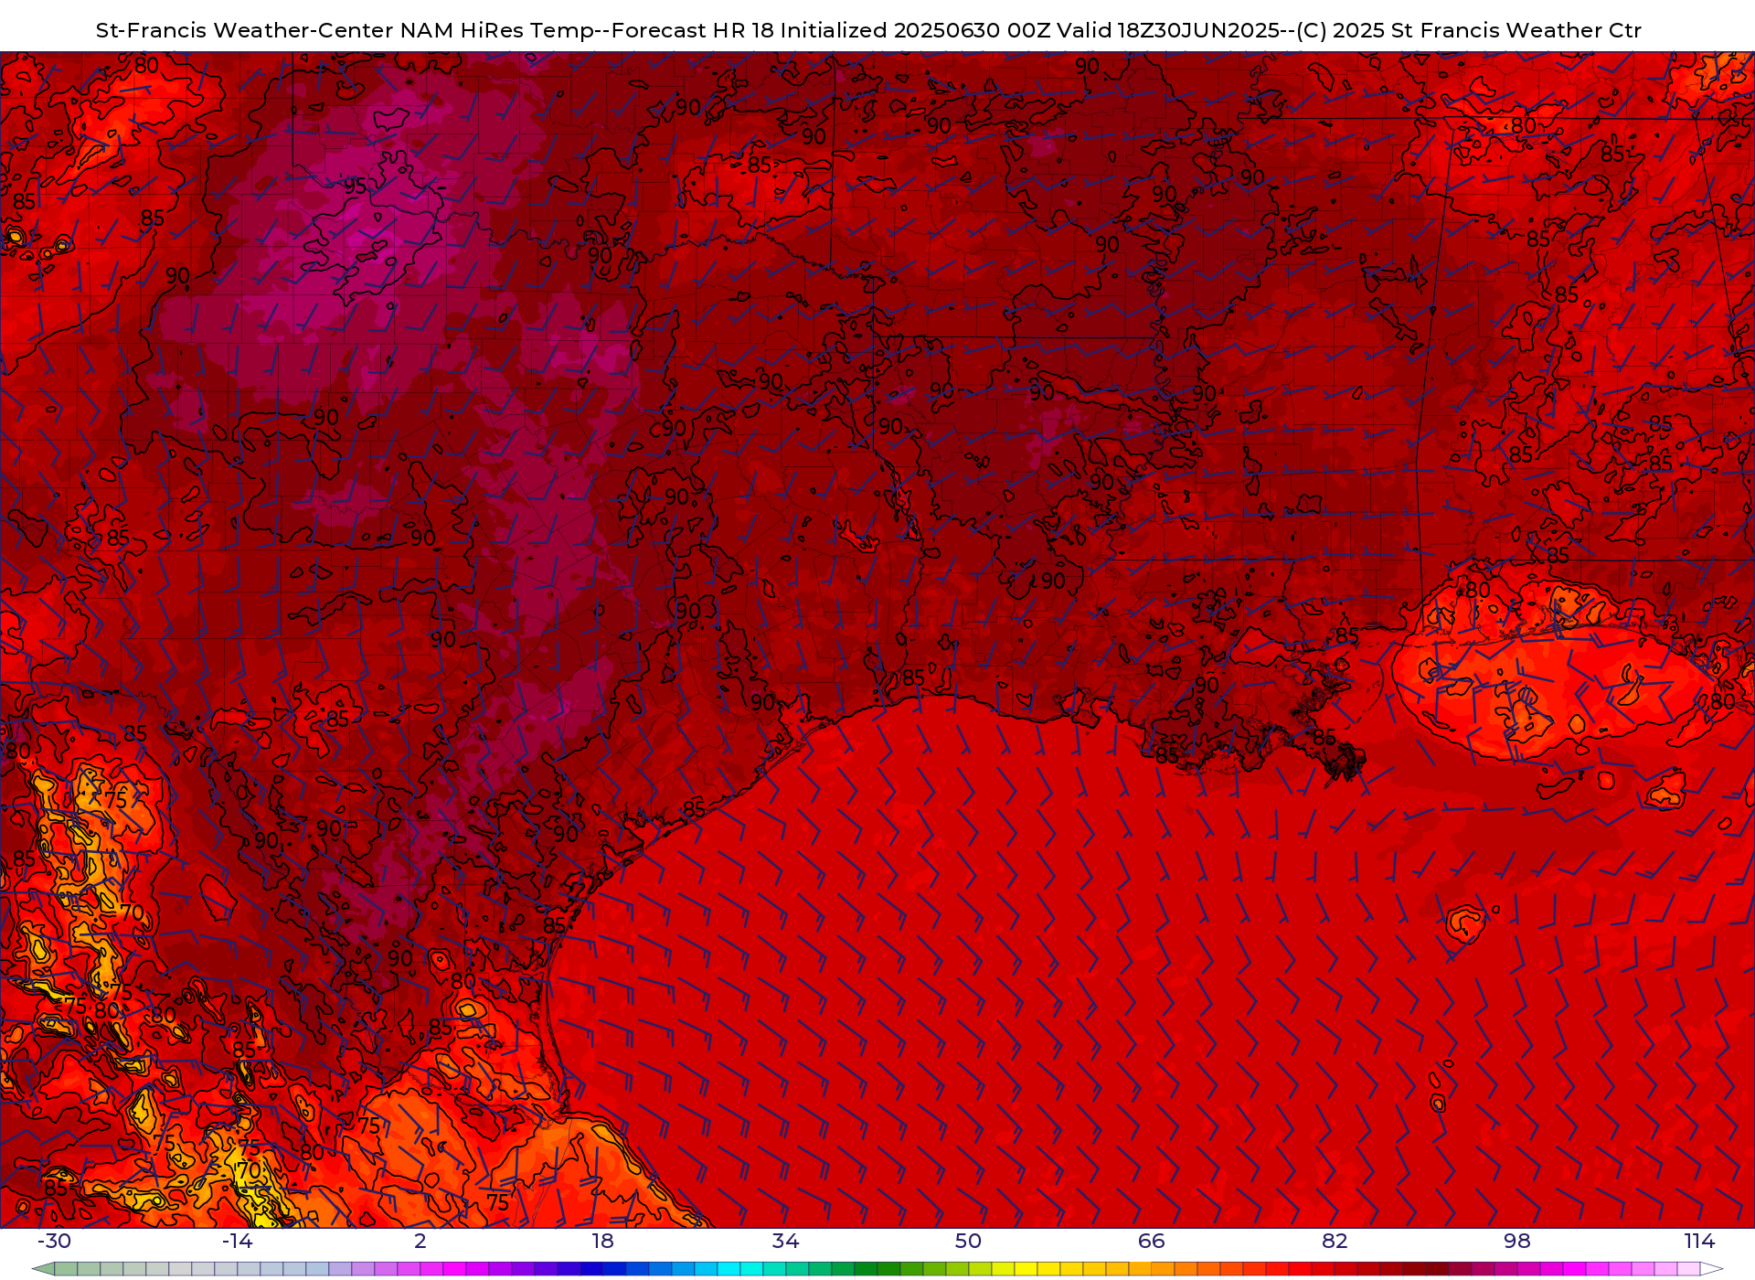1755x1280 pixels.
Task: Click the -14 tick label on the temperature scale
Action: coord(237,1241)
